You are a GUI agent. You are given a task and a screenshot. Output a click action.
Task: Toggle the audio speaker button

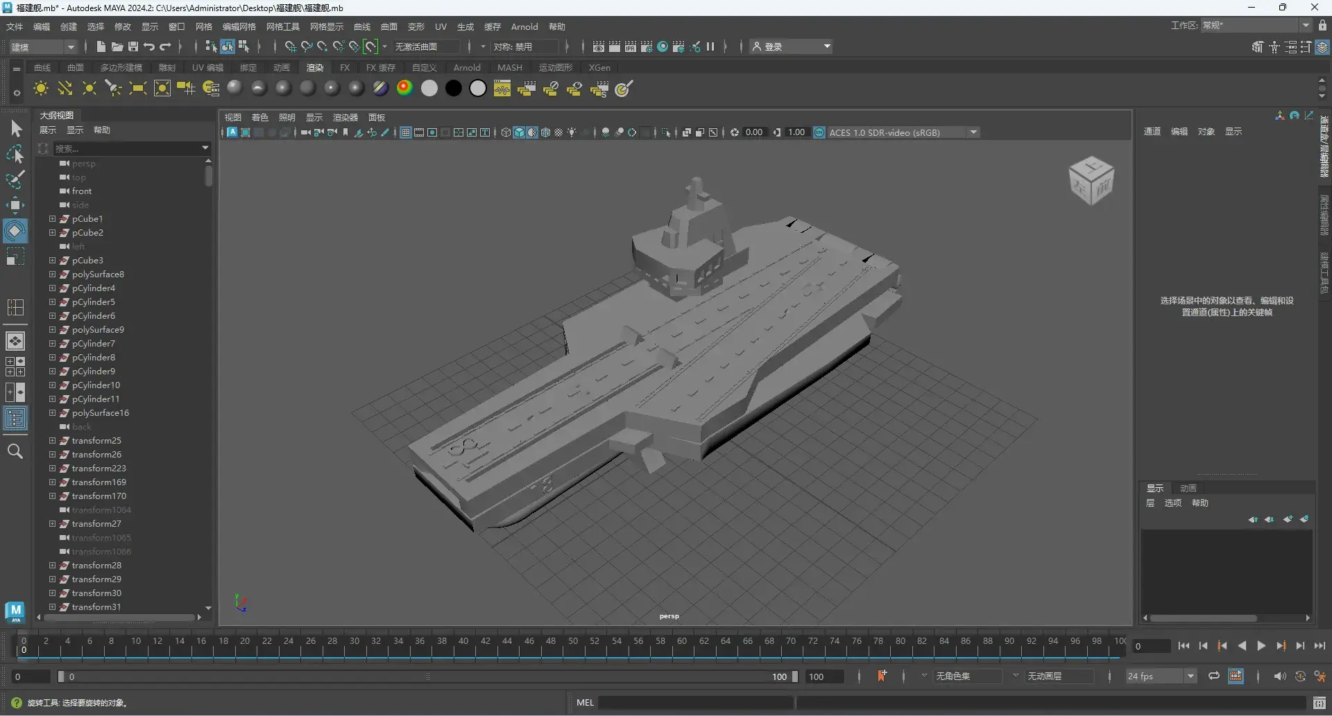click(x=1279, y=676)
